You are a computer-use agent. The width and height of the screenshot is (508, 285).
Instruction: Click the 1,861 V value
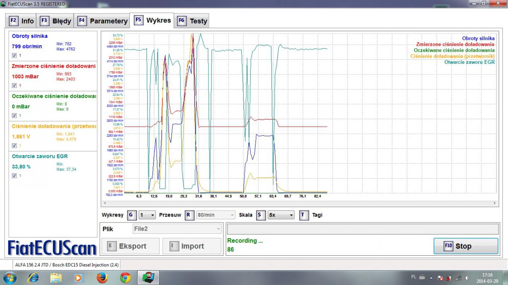(21, 137)
